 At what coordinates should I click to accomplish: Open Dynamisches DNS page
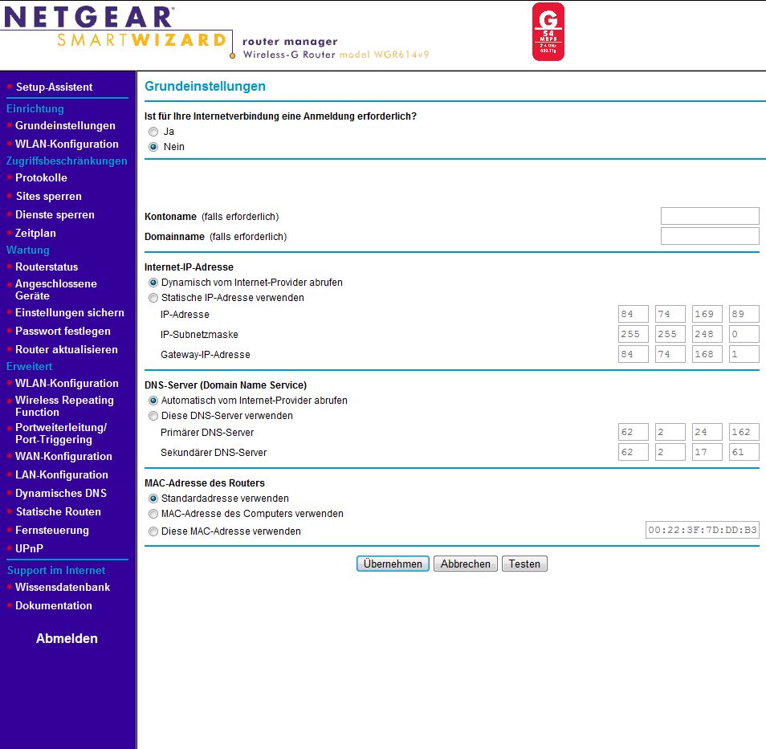click(x=60, y=494)
